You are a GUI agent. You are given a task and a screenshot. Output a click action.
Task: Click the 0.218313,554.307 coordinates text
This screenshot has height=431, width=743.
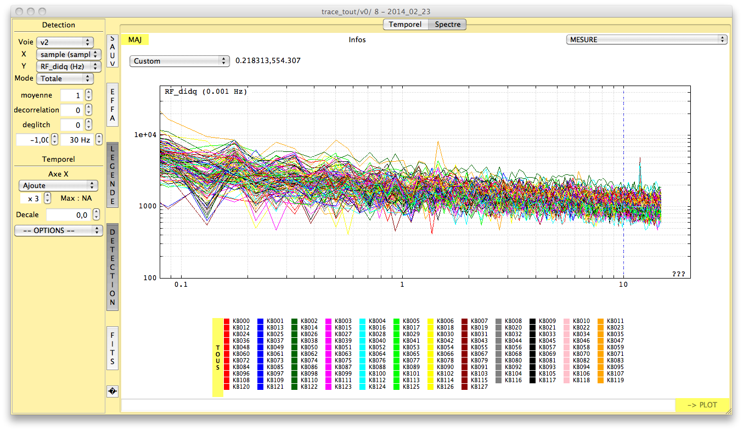pyautogui.click(x=268, y=61)
